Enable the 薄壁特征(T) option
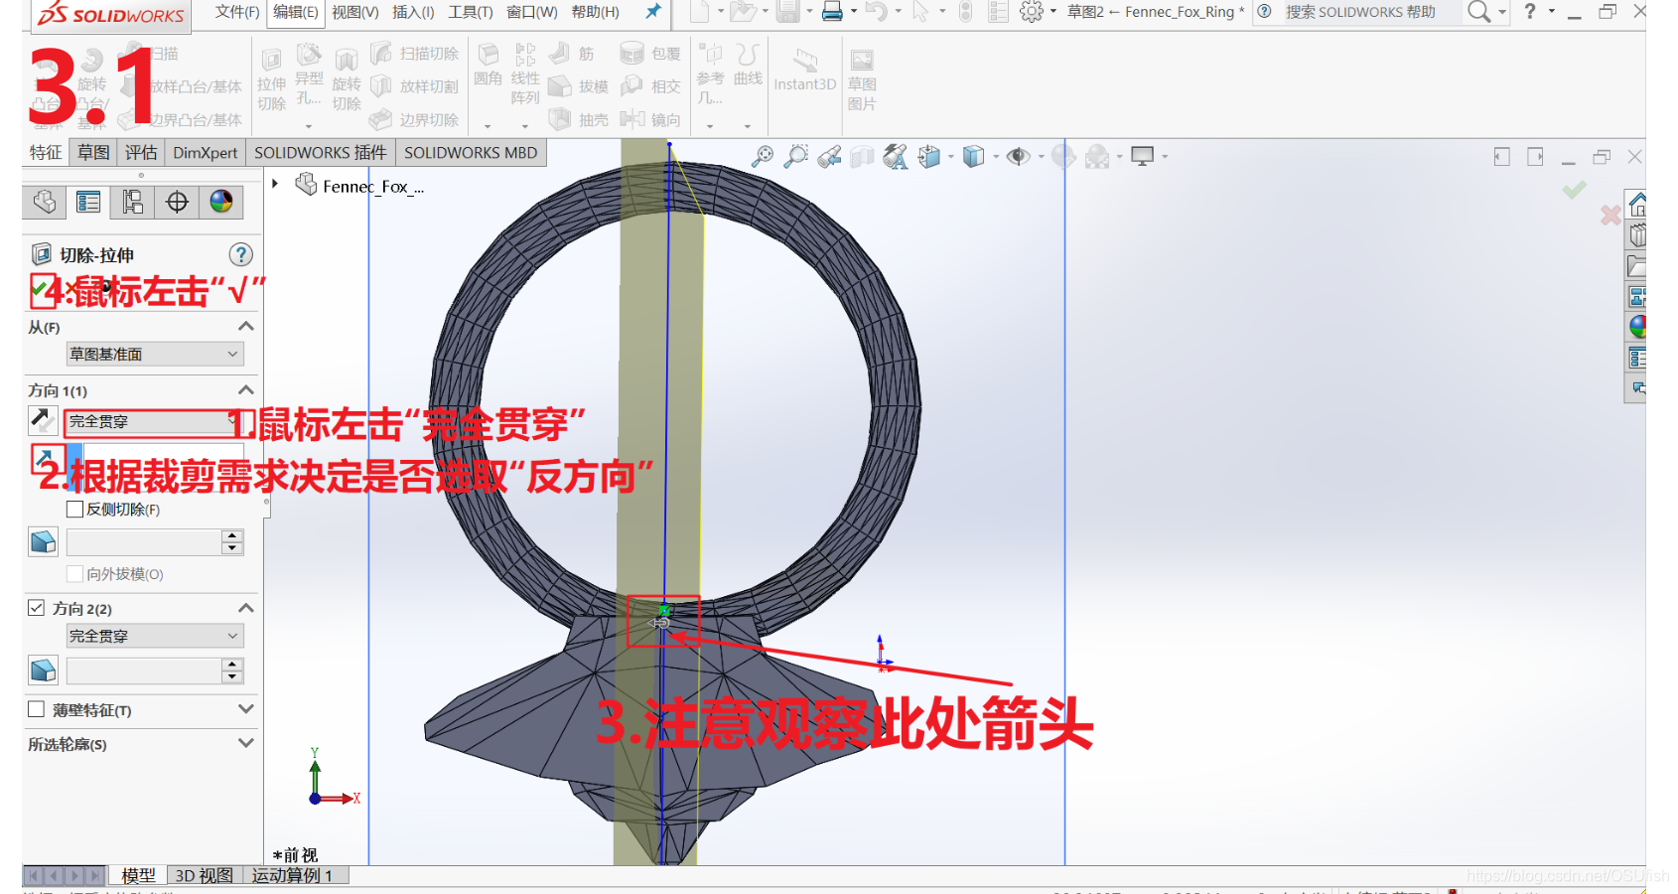The height and width of the screenshot is (894, 1678). coord(37,710)
